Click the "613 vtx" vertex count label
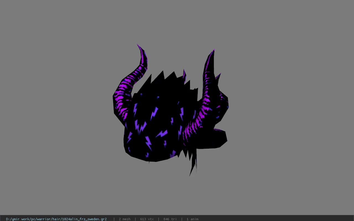Image resolution: width=354 pixels, height=221 pixels. (147, 219)
